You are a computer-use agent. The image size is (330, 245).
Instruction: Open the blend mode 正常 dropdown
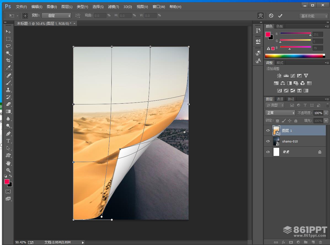pyautogui.click(x=280, y=113)
